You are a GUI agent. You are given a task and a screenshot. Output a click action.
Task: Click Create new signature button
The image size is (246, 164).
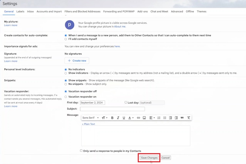tap(77, 61)
